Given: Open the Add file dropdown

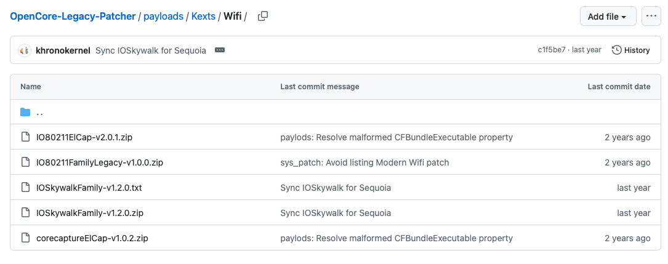Looking at the screenshot, I should pyautogui.click(x=608, y=17).
